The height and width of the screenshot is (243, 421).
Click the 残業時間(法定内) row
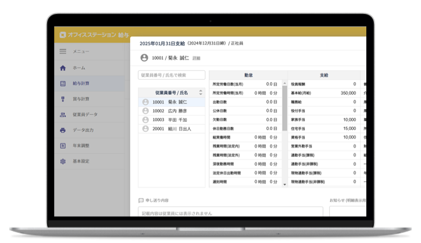(x=246, y=146)
